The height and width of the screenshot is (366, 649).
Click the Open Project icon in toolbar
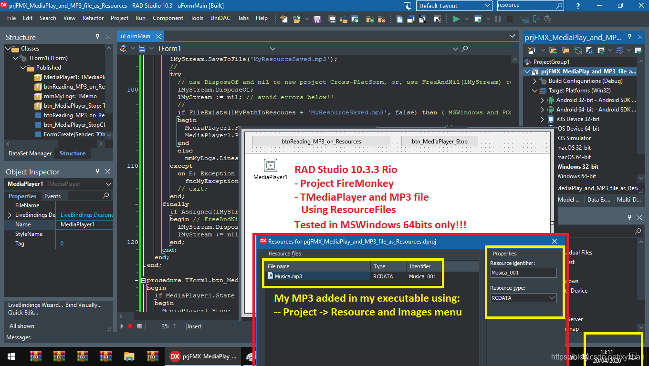click(343, 19)
